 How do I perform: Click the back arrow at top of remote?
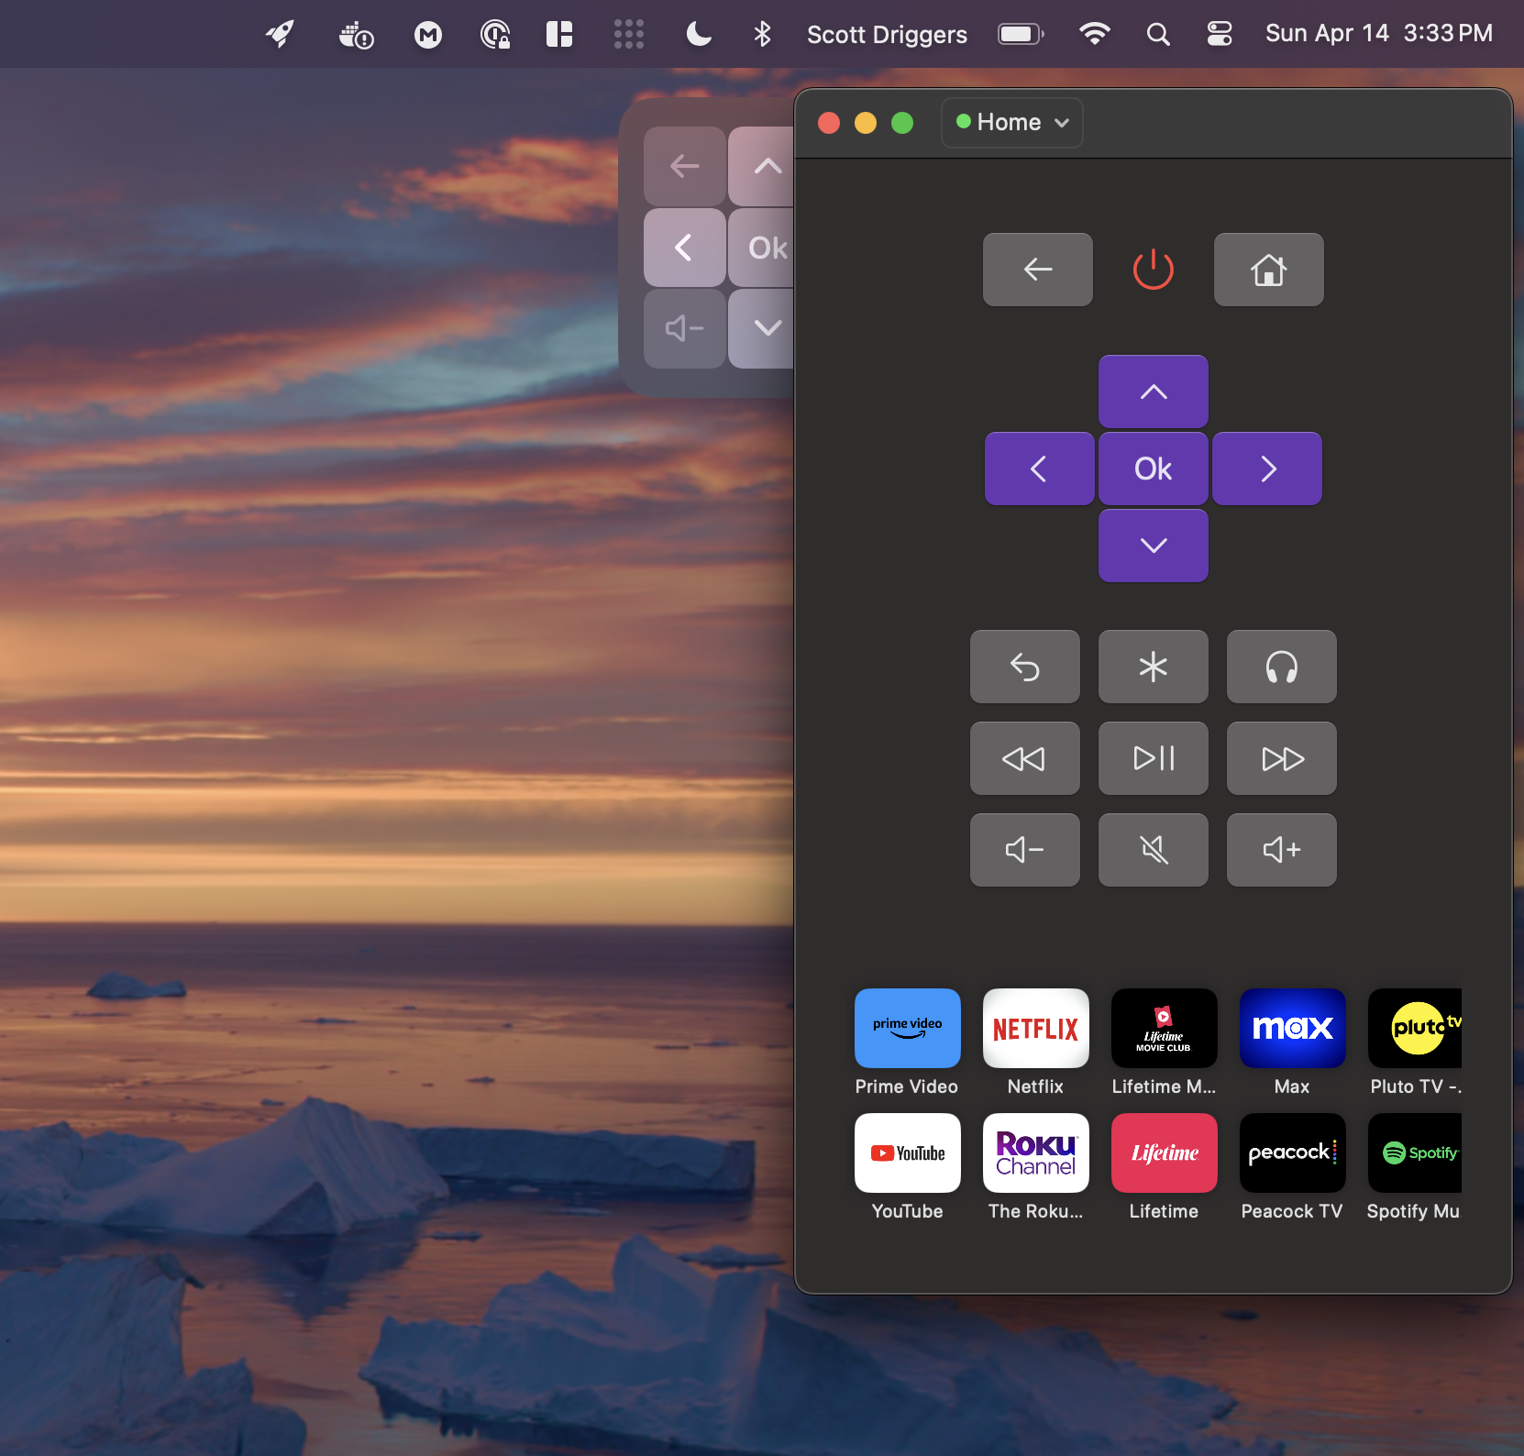coord(1037,269)
